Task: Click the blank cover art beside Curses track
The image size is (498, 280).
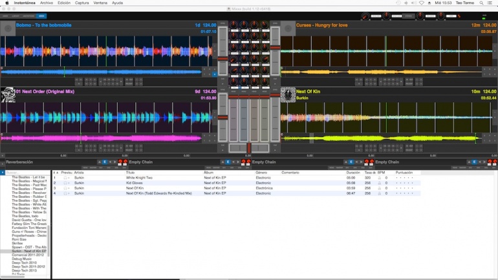Action: point(288,28)
